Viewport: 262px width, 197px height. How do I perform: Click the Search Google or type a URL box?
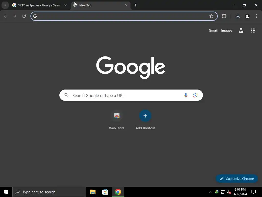[x=131, y=95]
